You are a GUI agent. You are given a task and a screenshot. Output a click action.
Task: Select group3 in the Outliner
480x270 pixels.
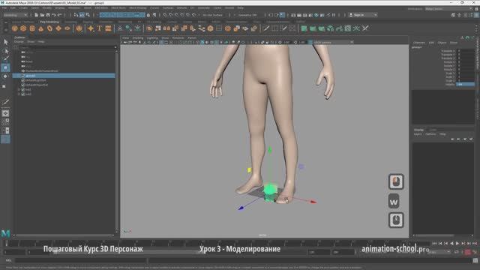pos(64,76)
